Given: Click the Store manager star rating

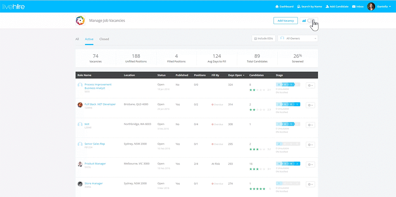Looking at the screenshot, I should [257, 189].
